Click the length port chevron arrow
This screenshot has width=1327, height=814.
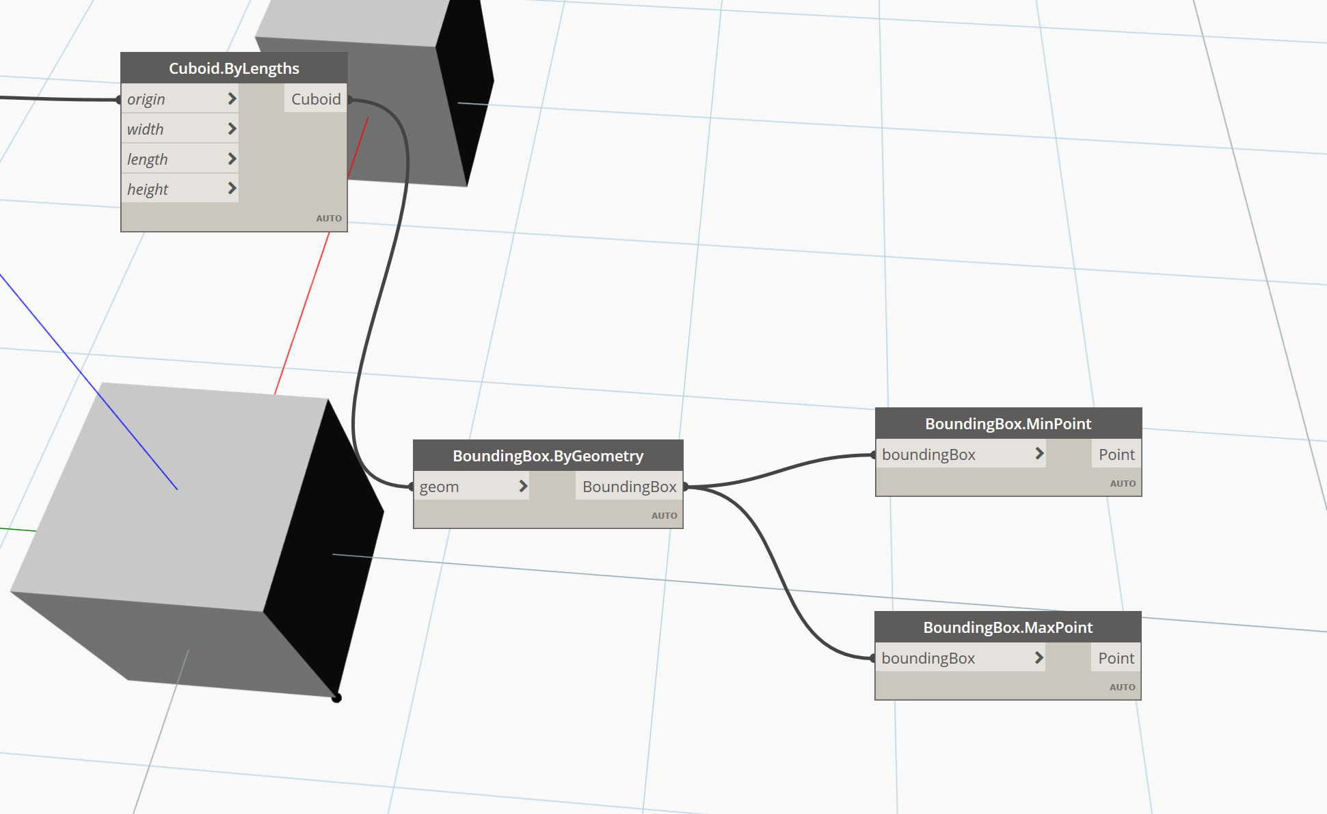tap(232, 159)
